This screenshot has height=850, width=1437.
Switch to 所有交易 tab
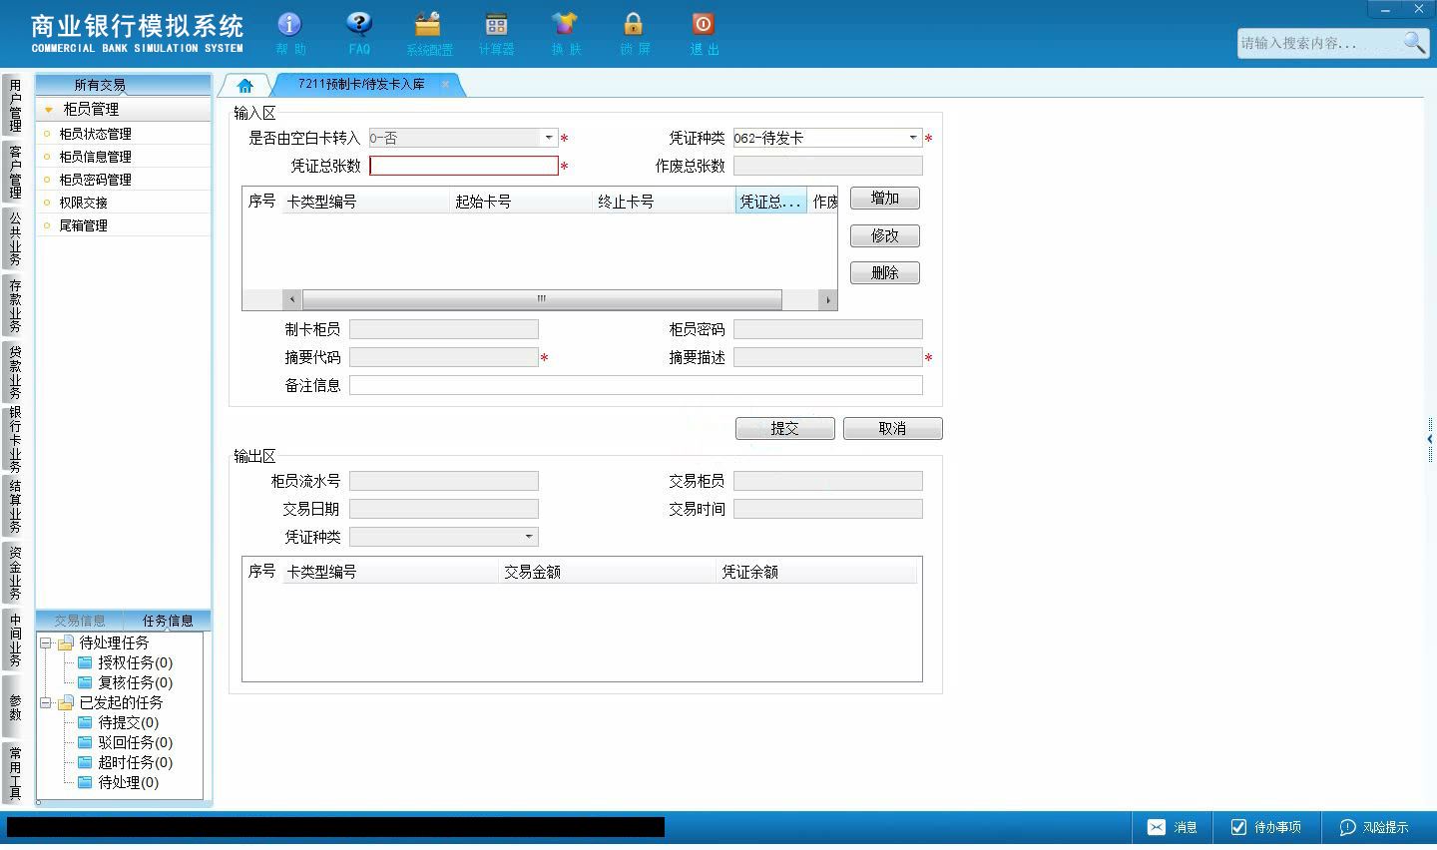coord(100,85)
